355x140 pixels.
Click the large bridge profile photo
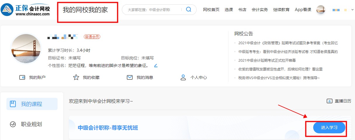coord(26,49)
